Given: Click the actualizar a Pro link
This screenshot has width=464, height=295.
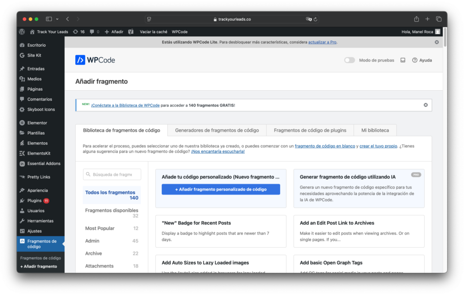Looking at the screenshot, I should point(322,42).
